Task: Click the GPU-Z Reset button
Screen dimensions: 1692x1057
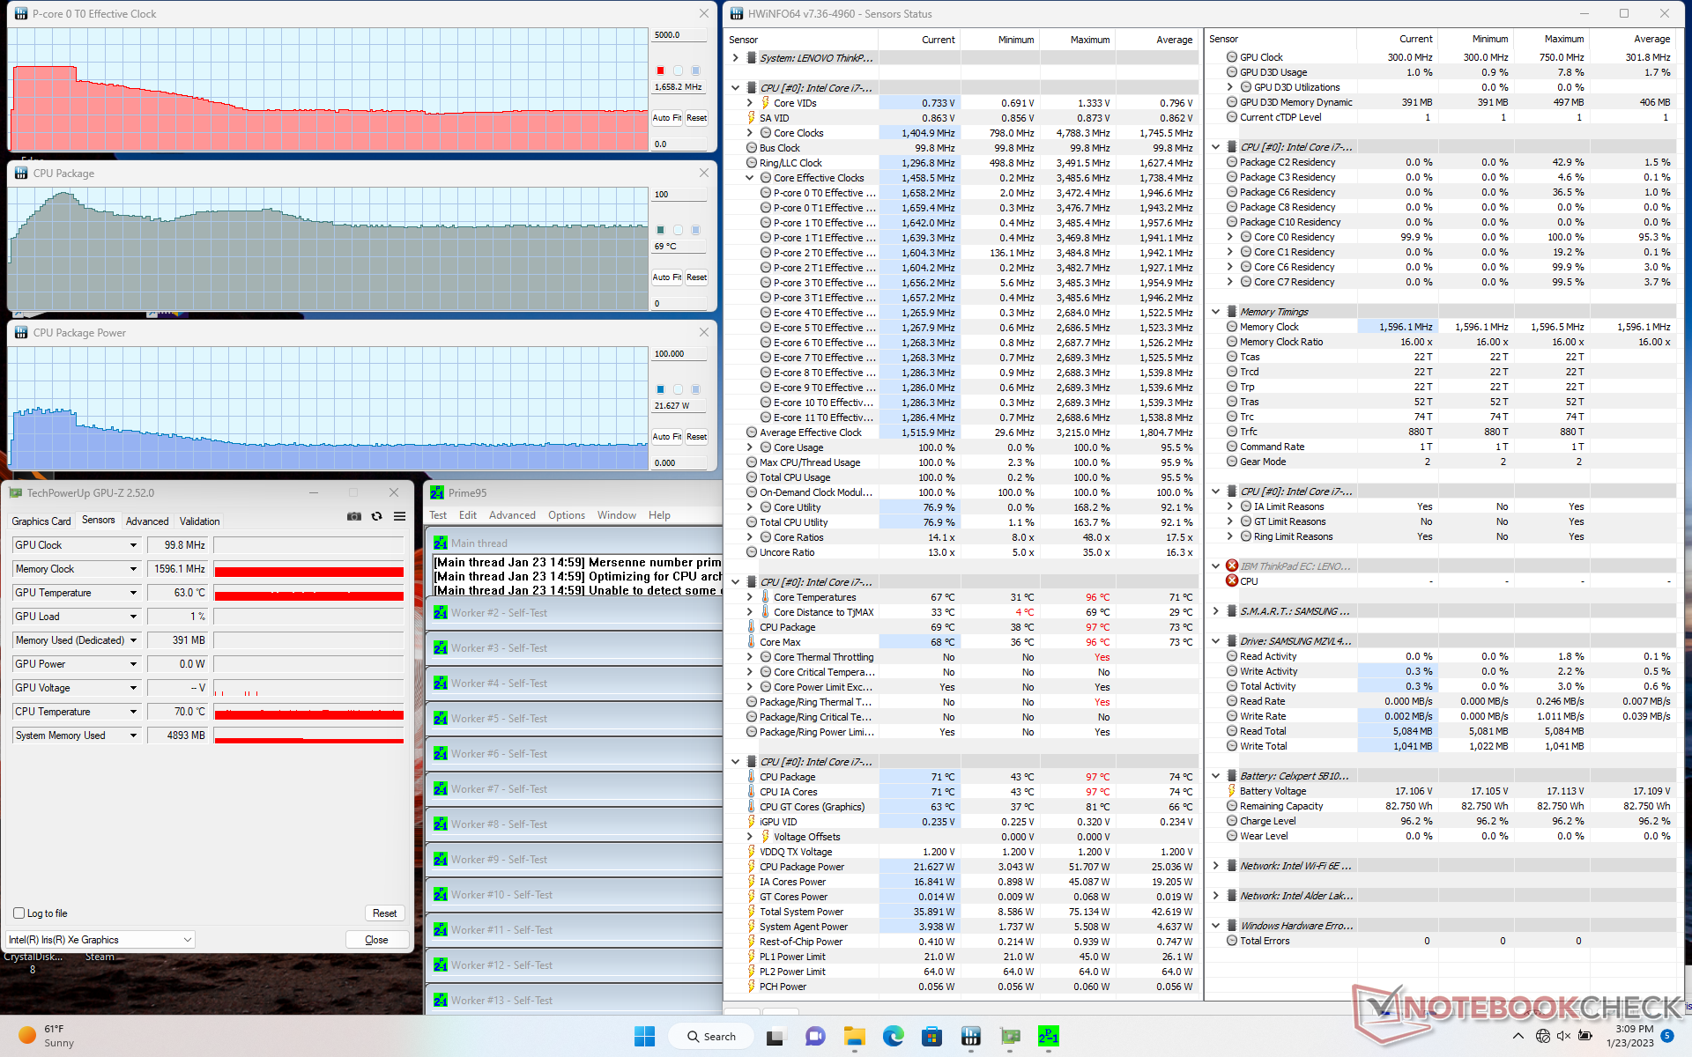Action: (x=384, y=913)
